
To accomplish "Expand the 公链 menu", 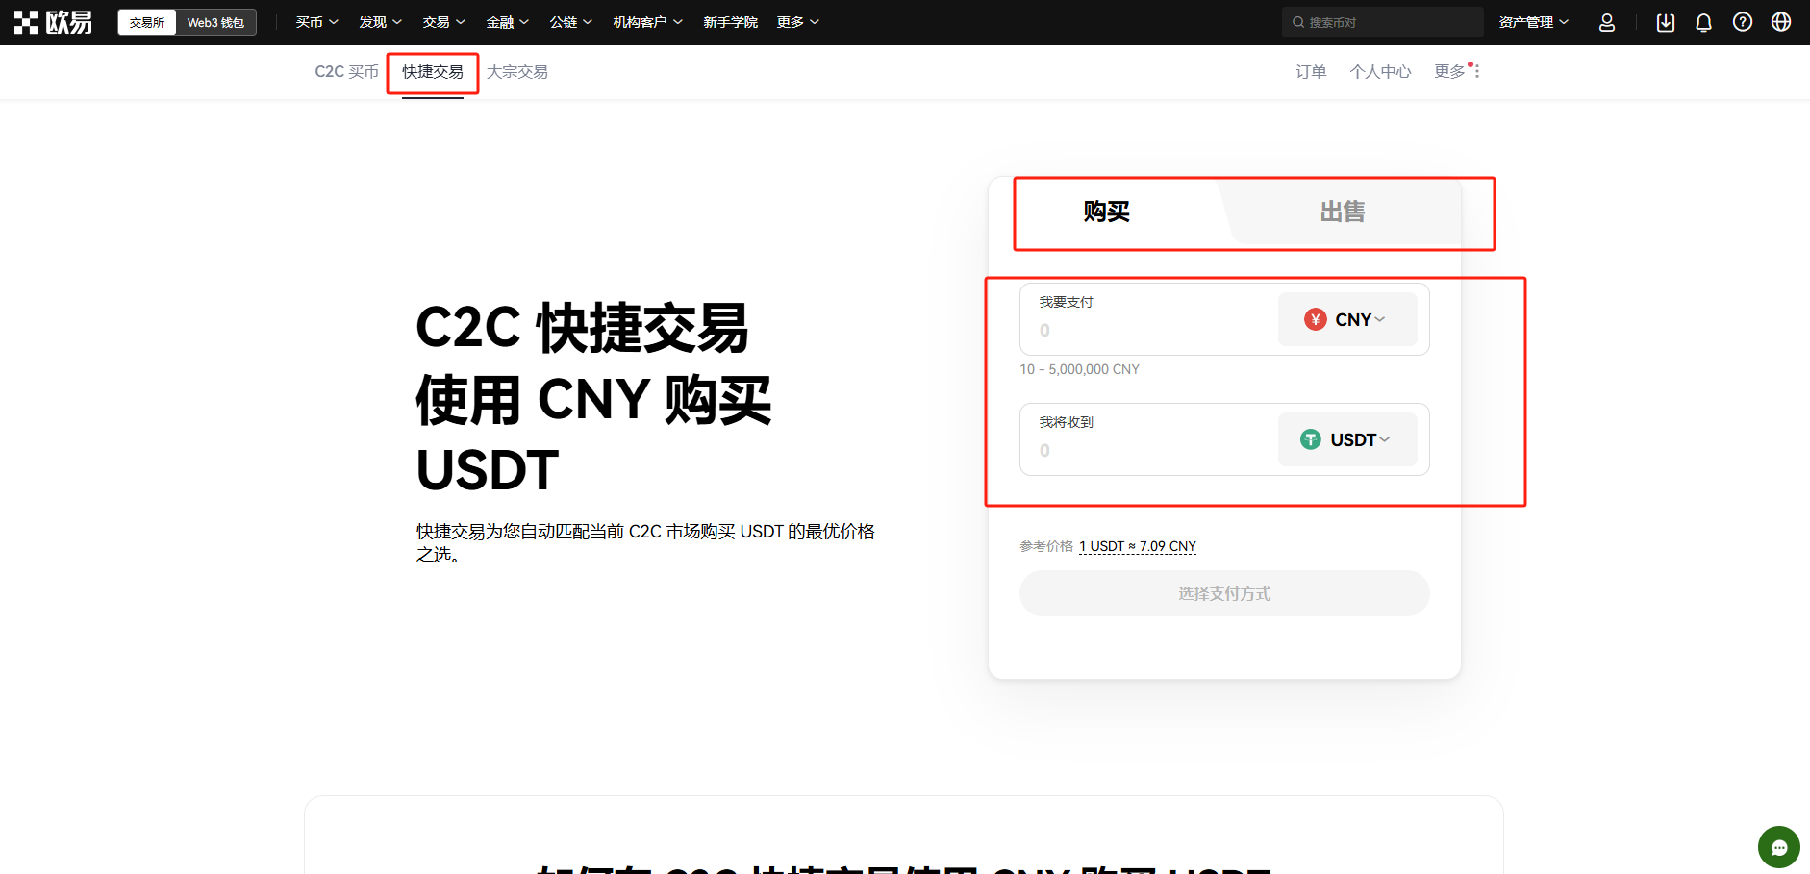I will [570, 22].
